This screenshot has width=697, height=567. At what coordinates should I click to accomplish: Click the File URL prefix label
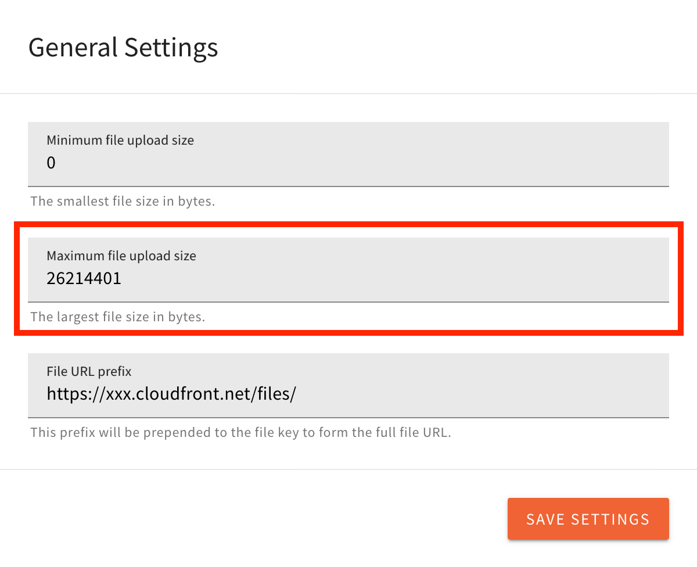(88, 371)
